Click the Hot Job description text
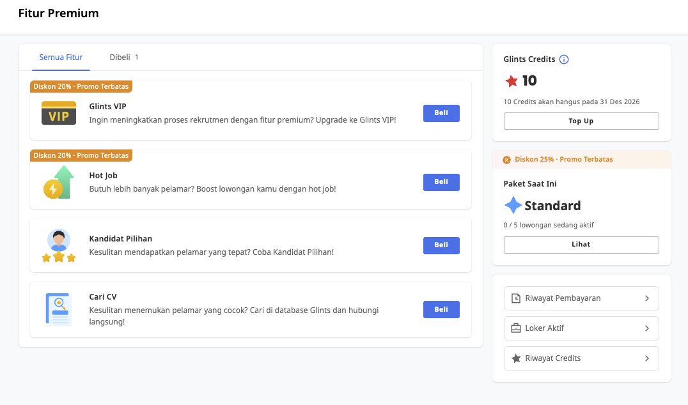688x405 pixels. pos(212,189)
